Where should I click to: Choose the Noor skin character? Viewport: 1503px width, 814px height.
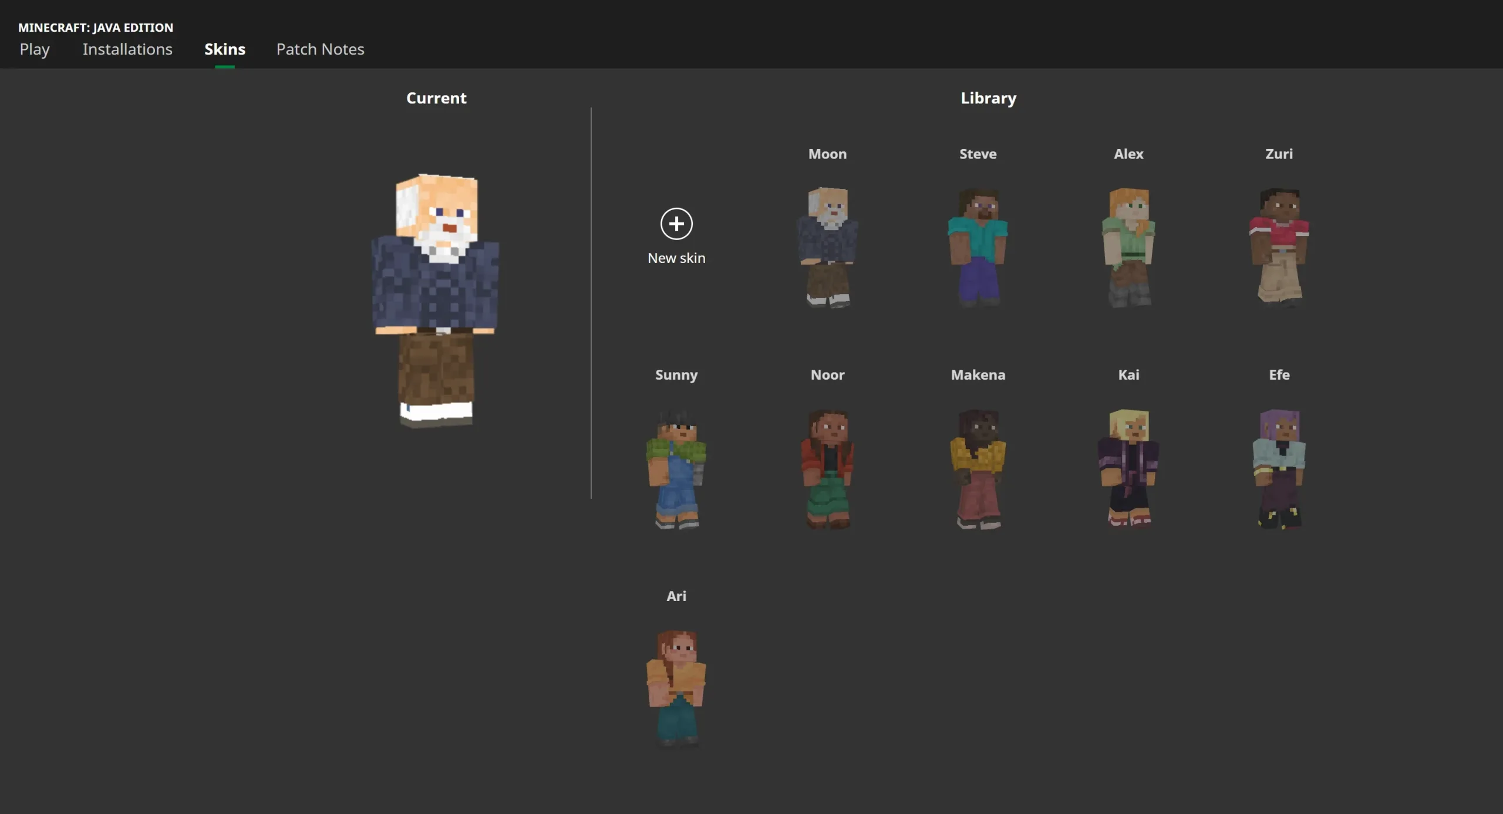(x=827, y=468)
